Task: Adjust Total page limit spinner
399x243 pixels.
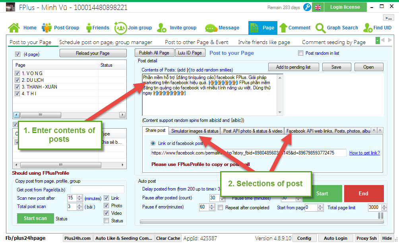Action: pos(384,207)
